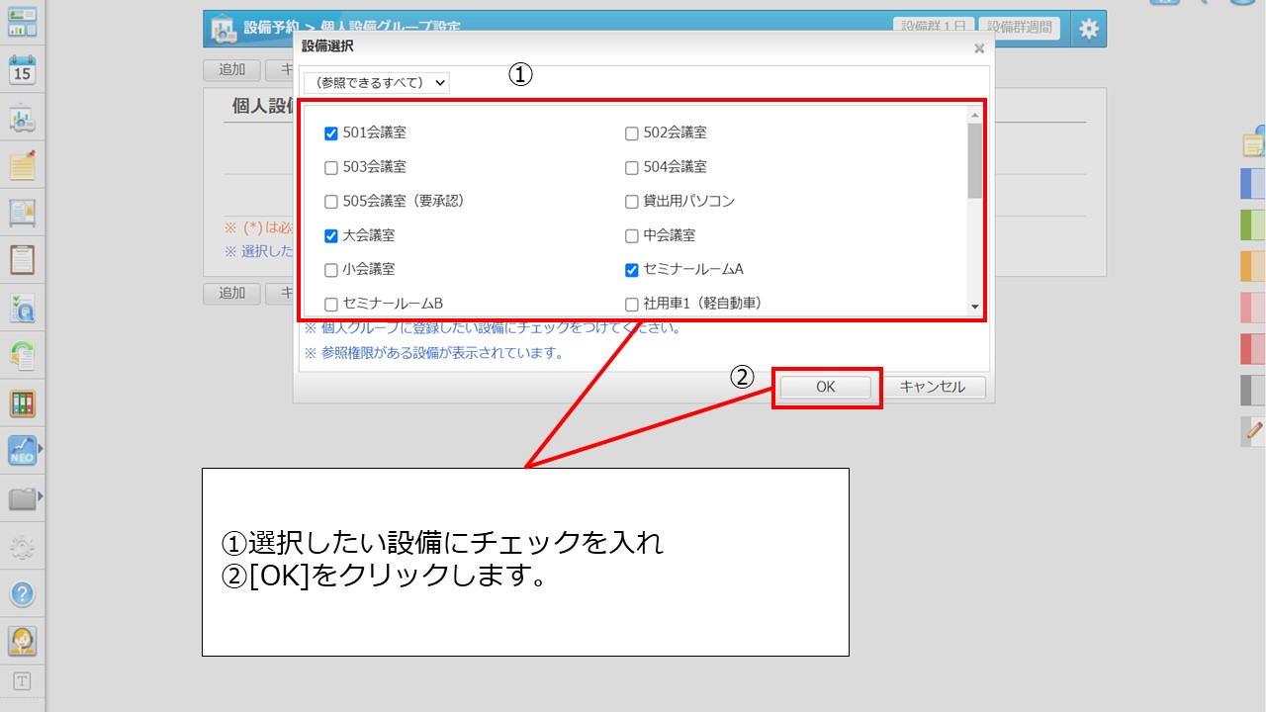
Task: Check the 502会議室 checkbox
Action: click(x=632, y=133)
